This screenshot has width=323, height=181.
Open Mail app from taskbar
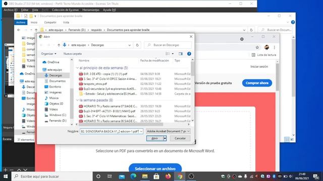(x=122, y=176)
